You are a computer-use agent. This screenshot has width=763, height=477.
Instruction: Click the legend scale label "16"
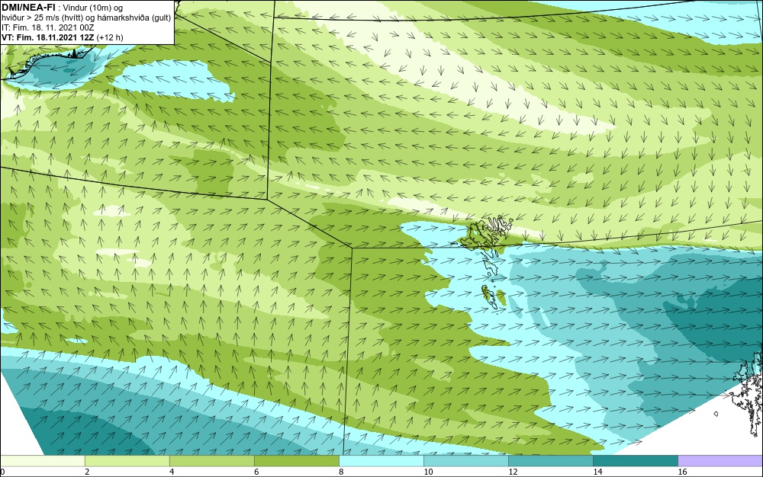point(682,472)
